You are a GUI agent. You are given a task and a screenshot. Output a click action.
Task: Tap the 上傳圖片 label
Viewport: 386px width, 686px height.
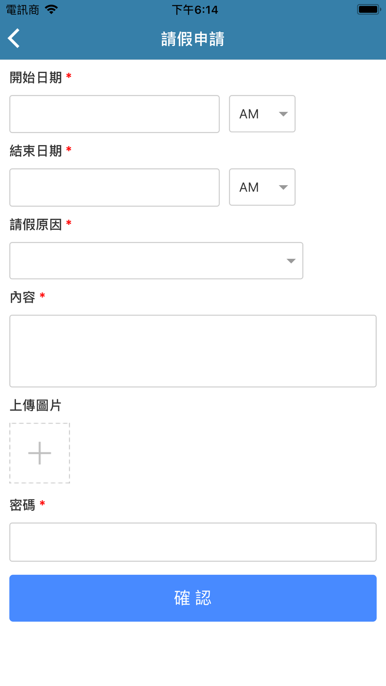[36, 406]
